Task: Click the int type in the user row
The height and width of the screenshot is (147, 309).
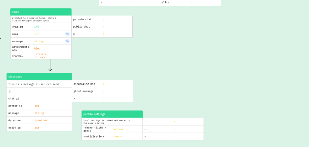Action: click(x=36, y=34)
